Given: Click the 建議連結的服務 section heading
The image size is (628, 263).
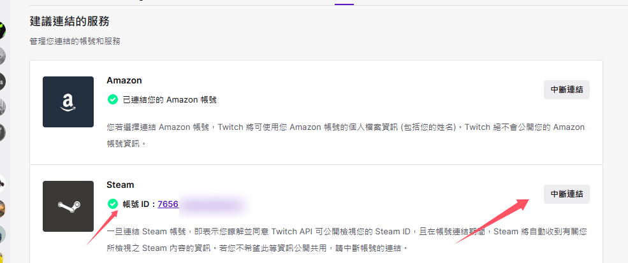Looking at the screenshot, I should coord(69,21).
